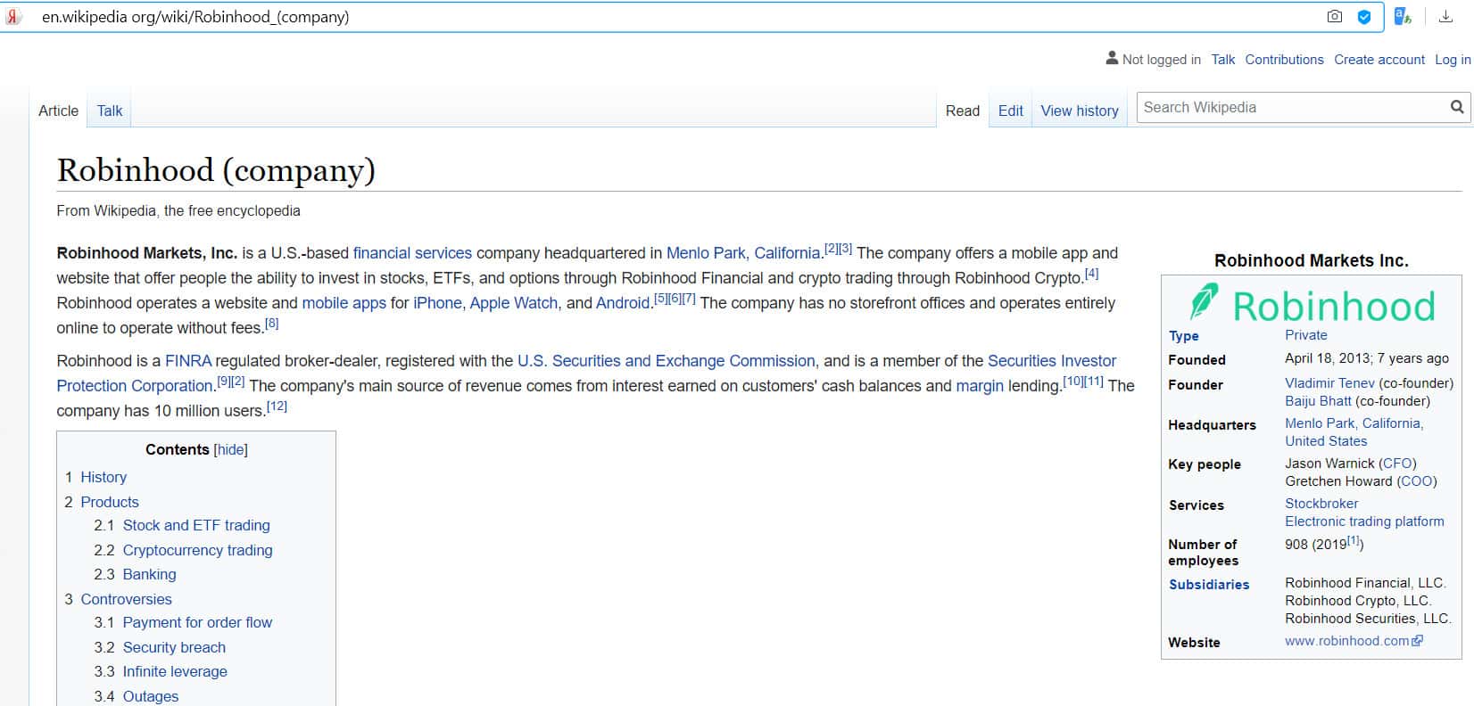Jump to citation [1] beside 908 (2019)

1353,540
